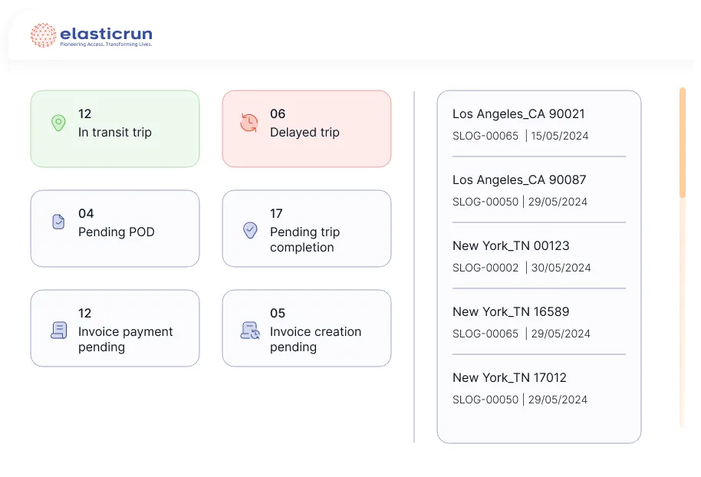Open the Delayed trip card

point(307,129)
